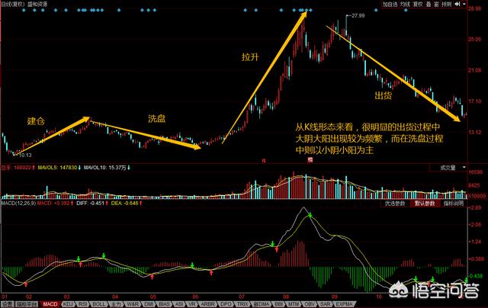Viewport: 488px width, 308px height.
Task: Switch to the MTM indicator tab
Action: coord(293,304)
